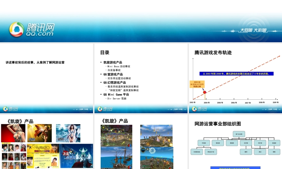The width and height of the screenshot is (282, 169).
Task: Click the 2003 年 axis label
Action: (x=192, y=102)
